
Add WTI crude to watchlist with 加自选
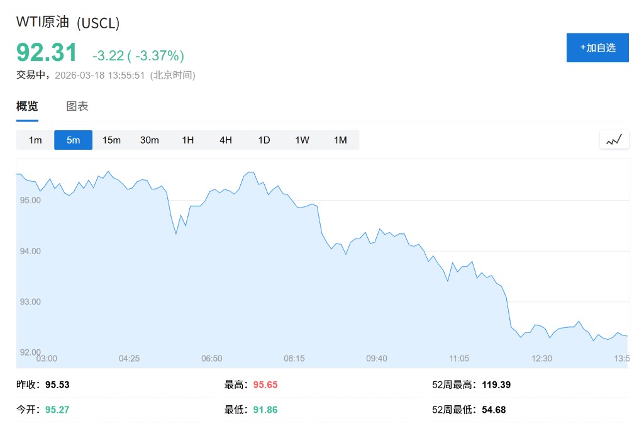[597, 48]
